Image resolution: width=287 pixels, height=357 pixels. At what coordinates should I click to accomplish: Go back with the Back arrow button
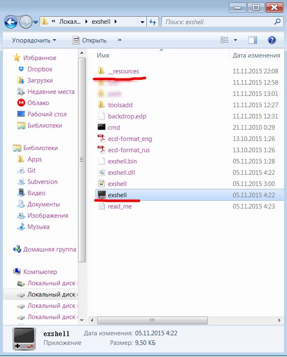coord(10,21)
